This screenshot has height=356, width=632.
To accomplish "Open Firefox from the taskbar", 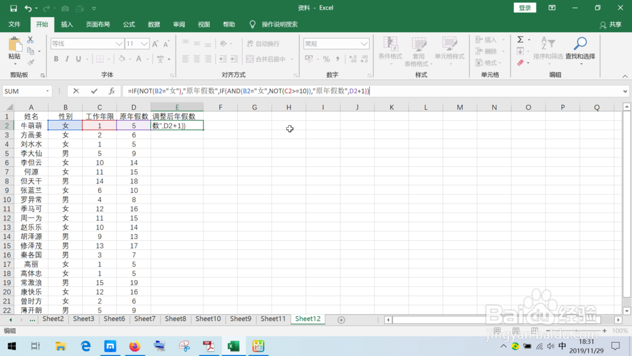I will [135, 346].
